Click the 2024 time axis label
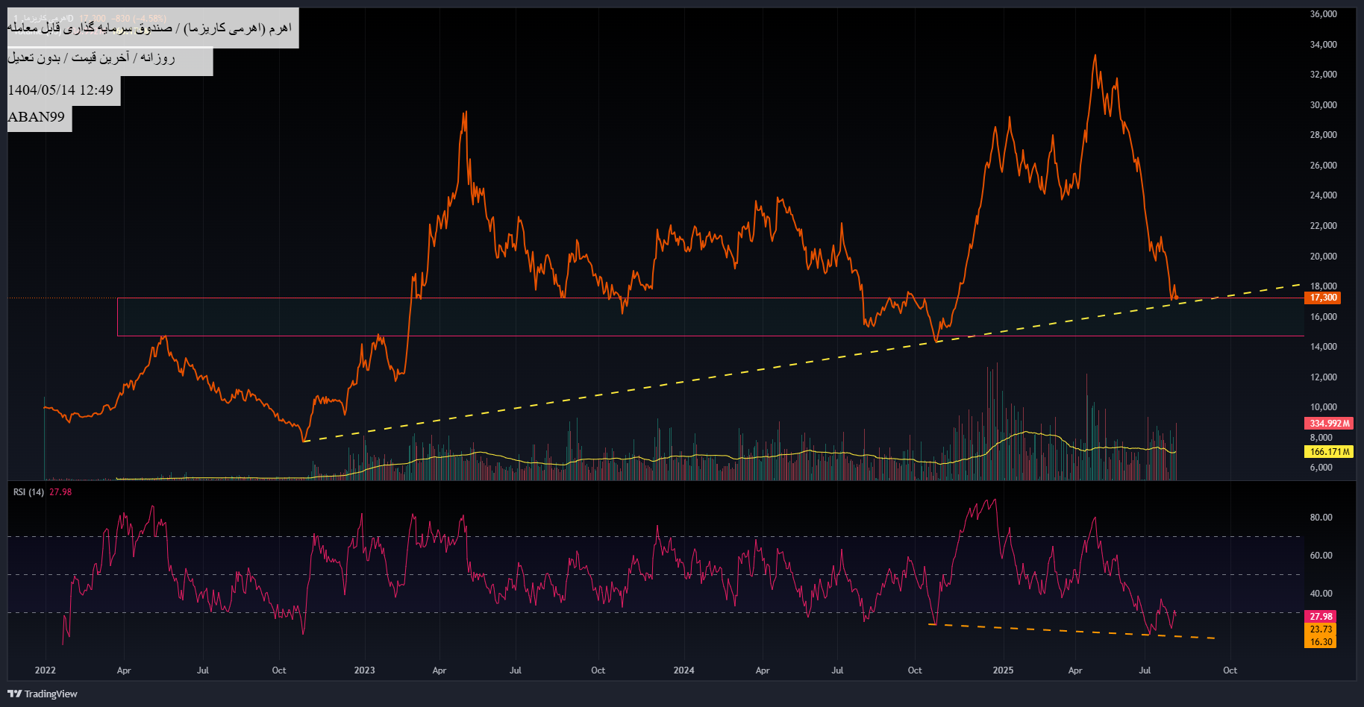The width and height of the screenshot is (1364, 707). coord(684,670)
